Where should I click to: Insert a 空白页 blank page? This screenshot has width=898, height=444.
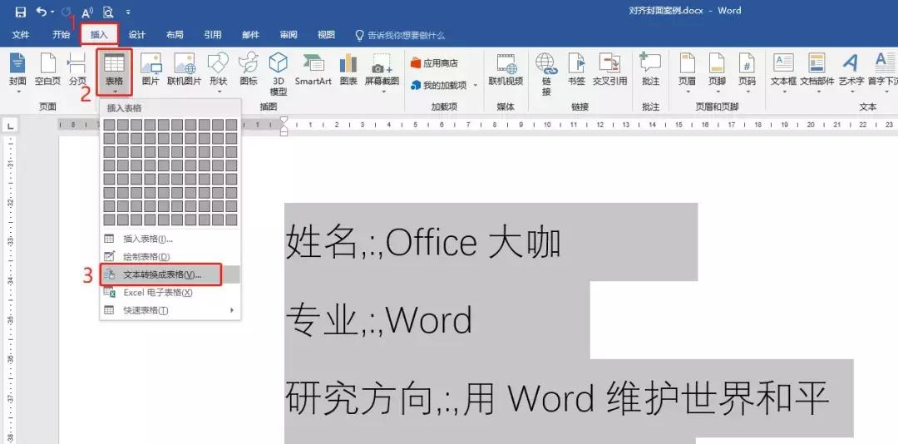tap(47, 70)
